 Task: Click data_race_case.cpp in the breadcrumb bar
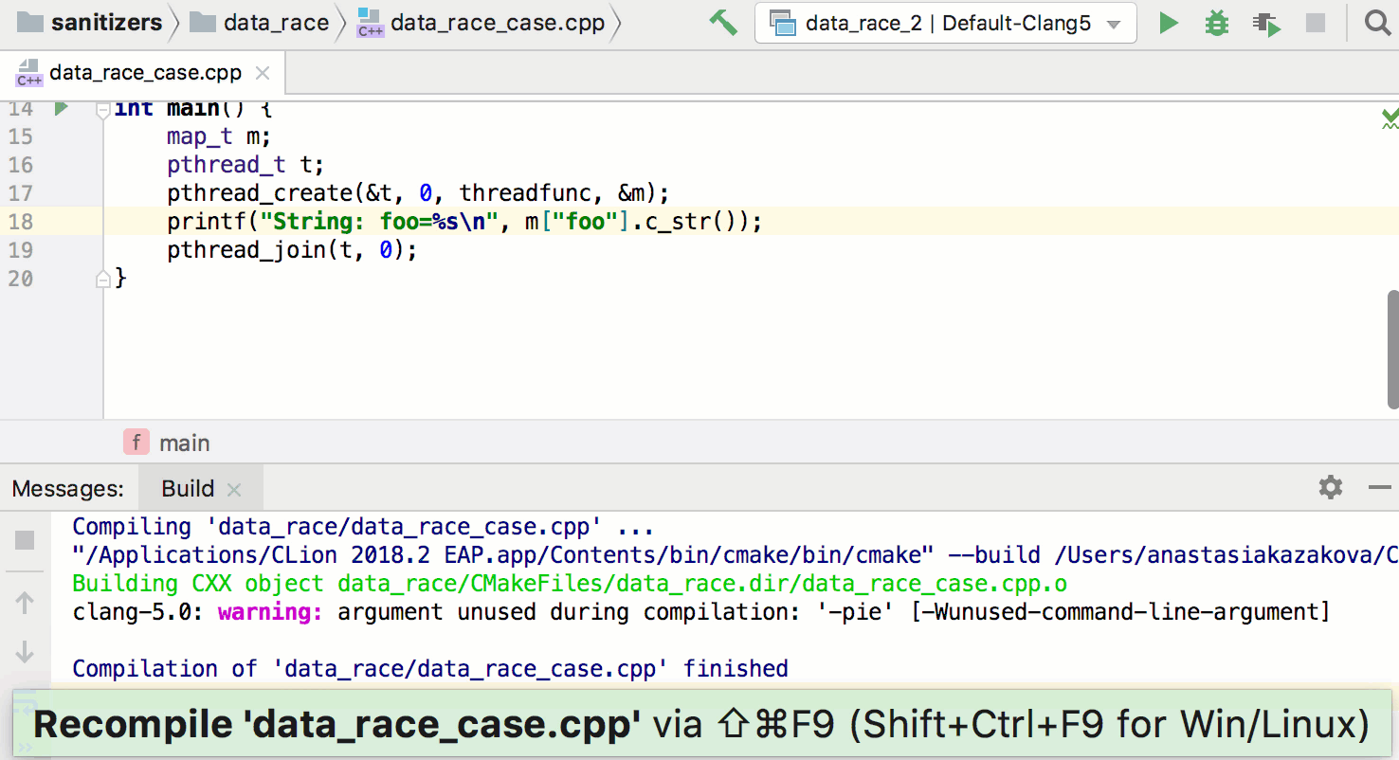point(481,23)
